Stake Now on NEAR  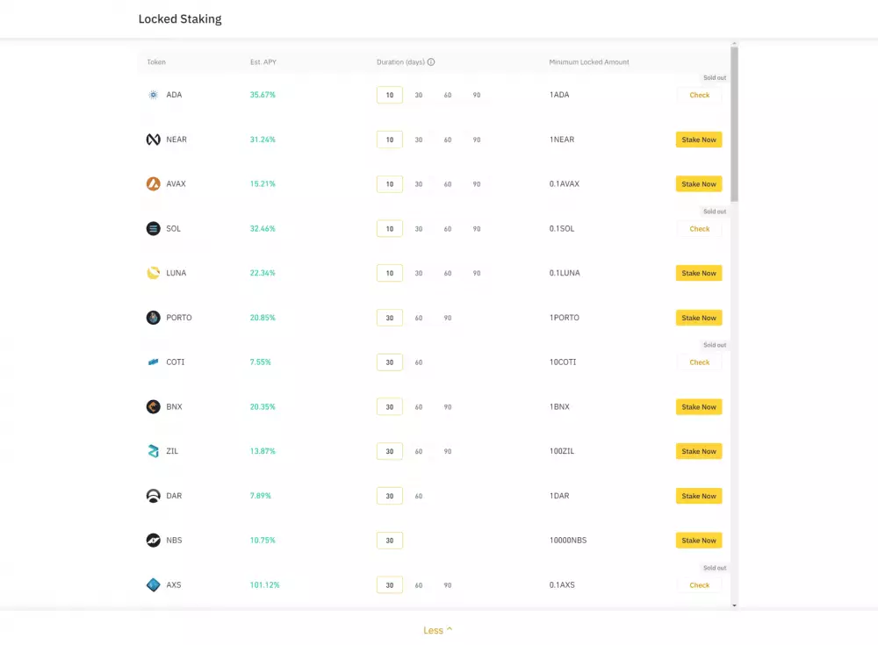tap(698, 139)
